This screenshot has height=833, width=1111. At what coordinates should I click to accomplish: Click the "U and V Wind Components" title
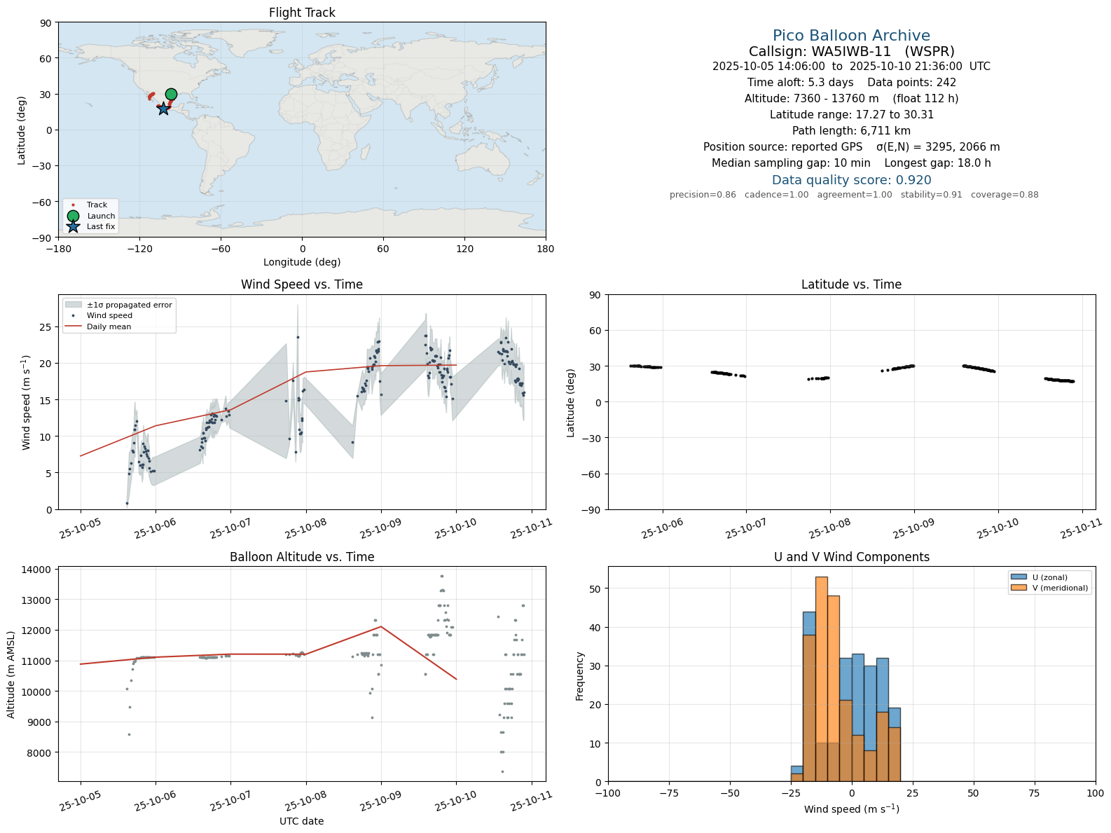pos(851,557)
